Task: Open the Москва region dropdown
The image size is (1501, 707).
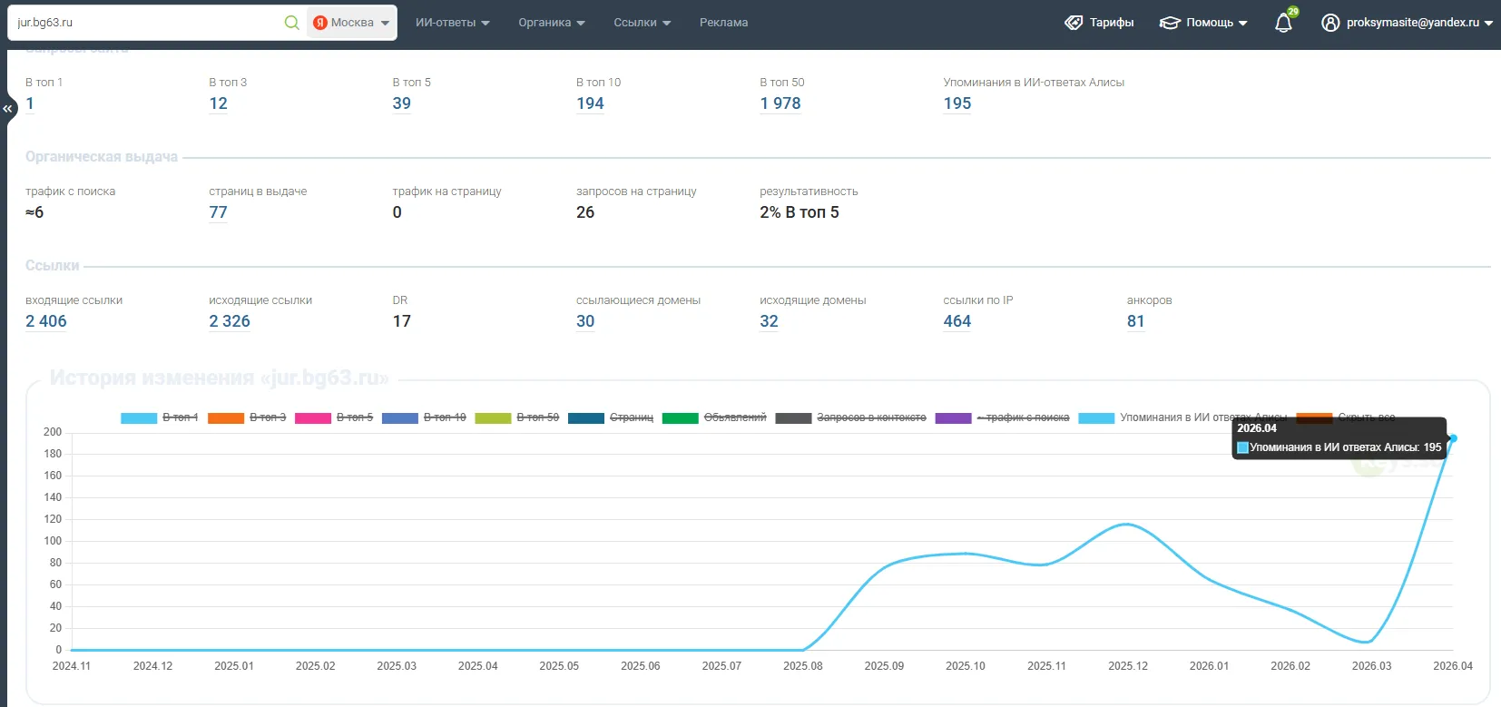Action: pos(352,23)
